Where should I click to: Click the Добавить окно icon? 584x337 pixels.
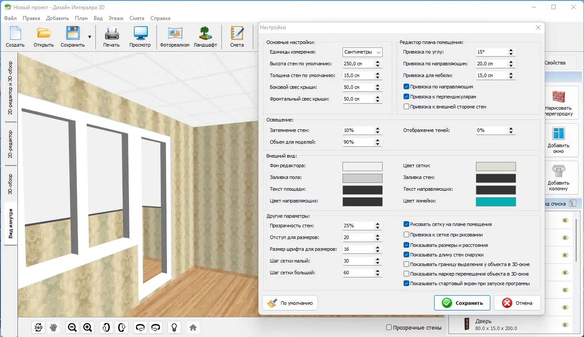558,134
